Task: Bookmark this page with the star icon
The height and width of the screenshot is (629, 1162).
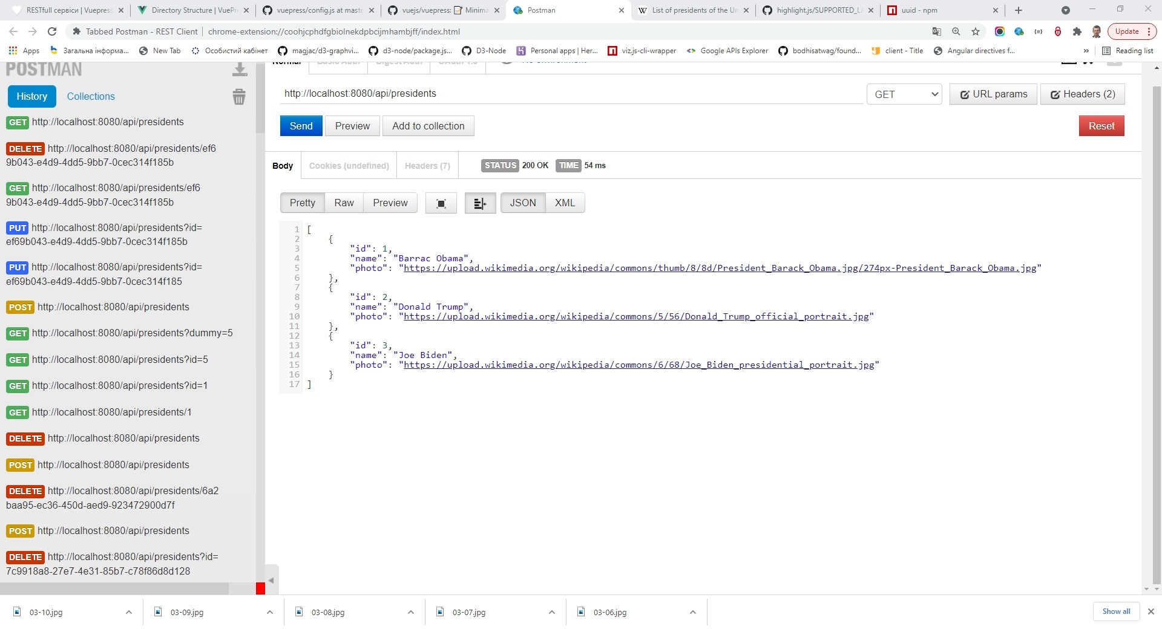Action: click(x=976, y=31)
